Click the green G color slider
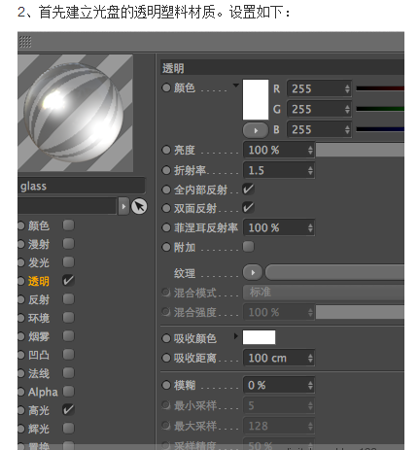The image size is (419, 450). click(x=380, y=109)
